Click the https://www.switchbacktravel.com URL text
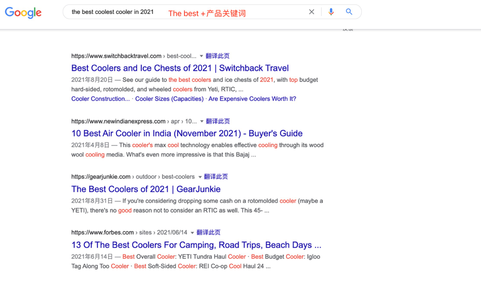 [x=116, y=56]
